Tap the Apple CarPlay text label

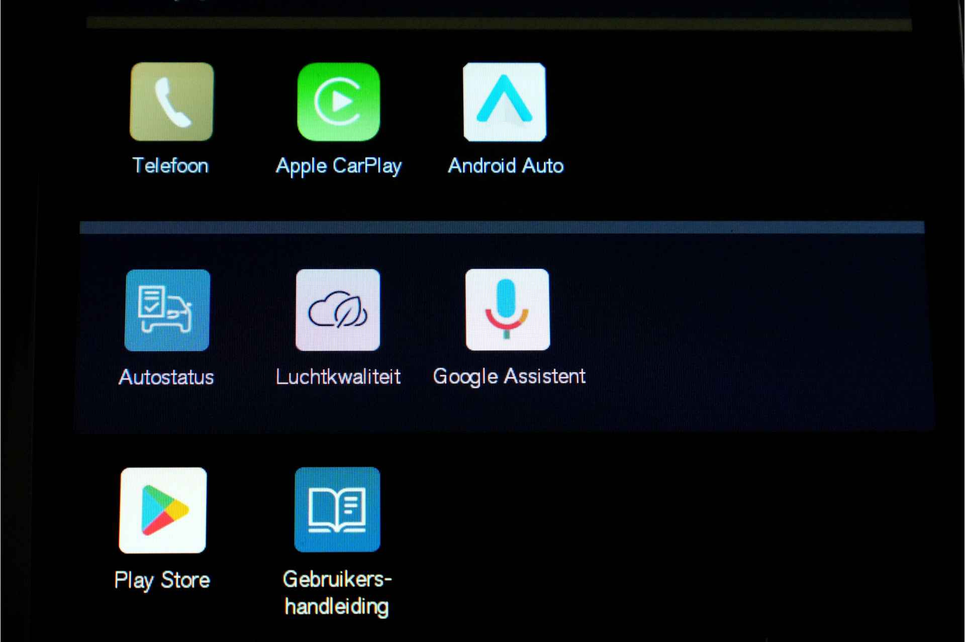click(338, 166)
